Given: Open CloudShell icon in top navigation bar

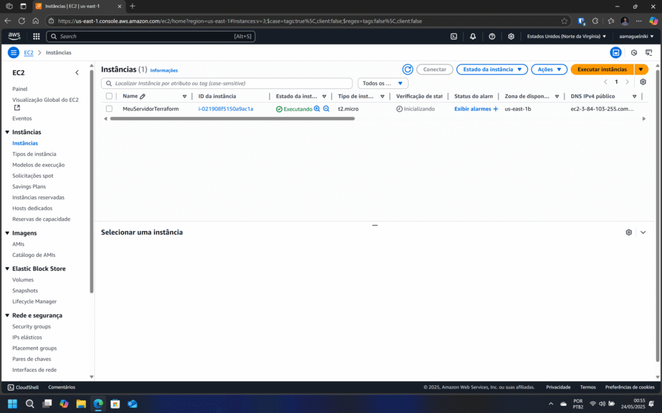Looking at the screenshot, I should pos(454,36).
